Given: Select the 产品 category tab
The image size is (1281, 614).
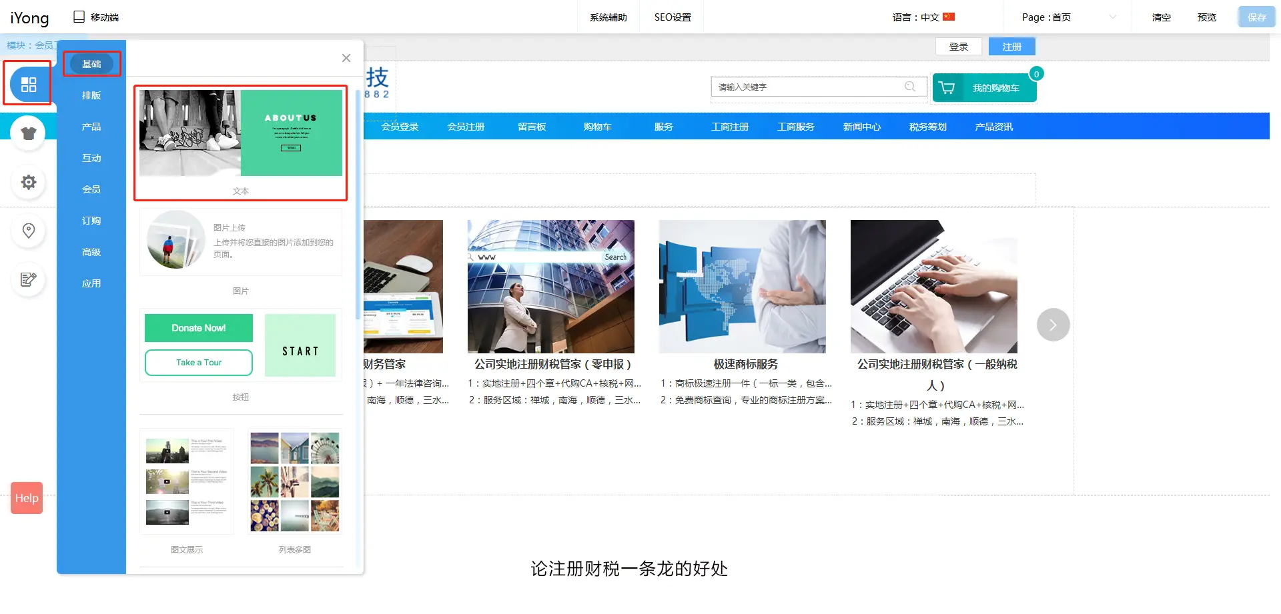Looking at the screenshot, I should click(x=91, y=127).
